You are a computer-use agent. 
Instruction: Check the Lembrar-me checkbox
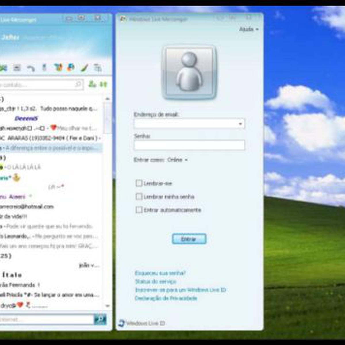(x=139, y=183)
